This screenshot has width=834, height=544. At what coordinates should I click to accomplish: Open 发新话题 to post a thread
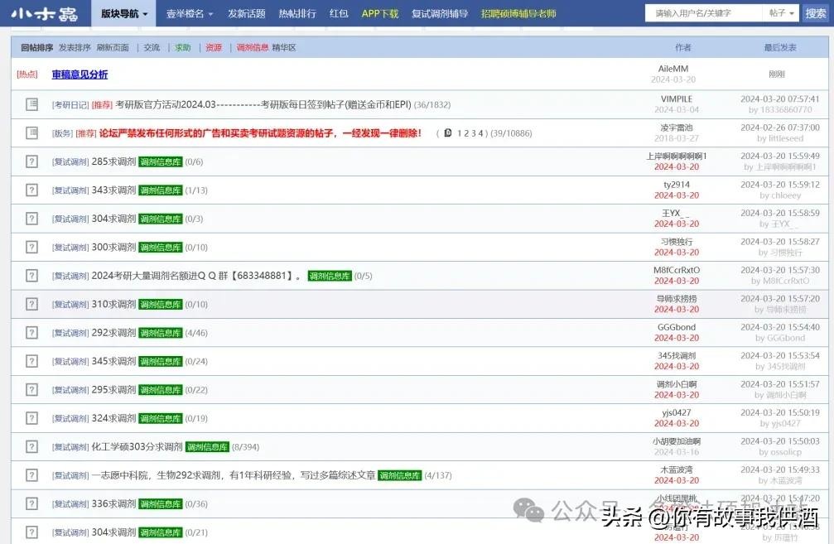tap(246, 14)
